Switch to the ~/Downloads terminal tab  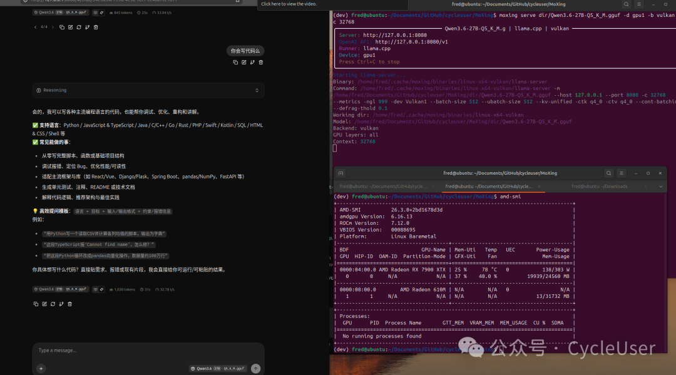click(x=599, y=187)
